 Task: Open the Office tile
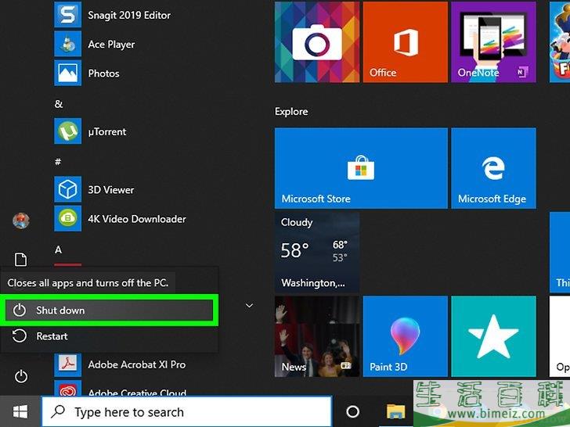405,42
